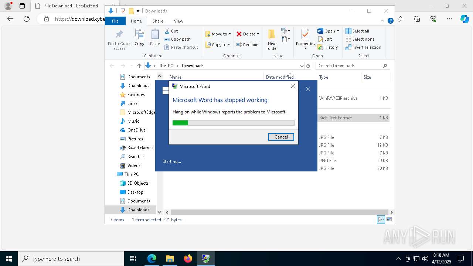
Task: Open the Move to dropdown
Action: click(218, 34)
